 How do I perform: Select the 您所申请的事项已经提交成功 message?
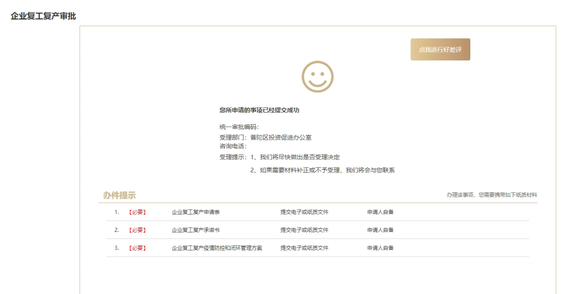(x=259, y=110)
